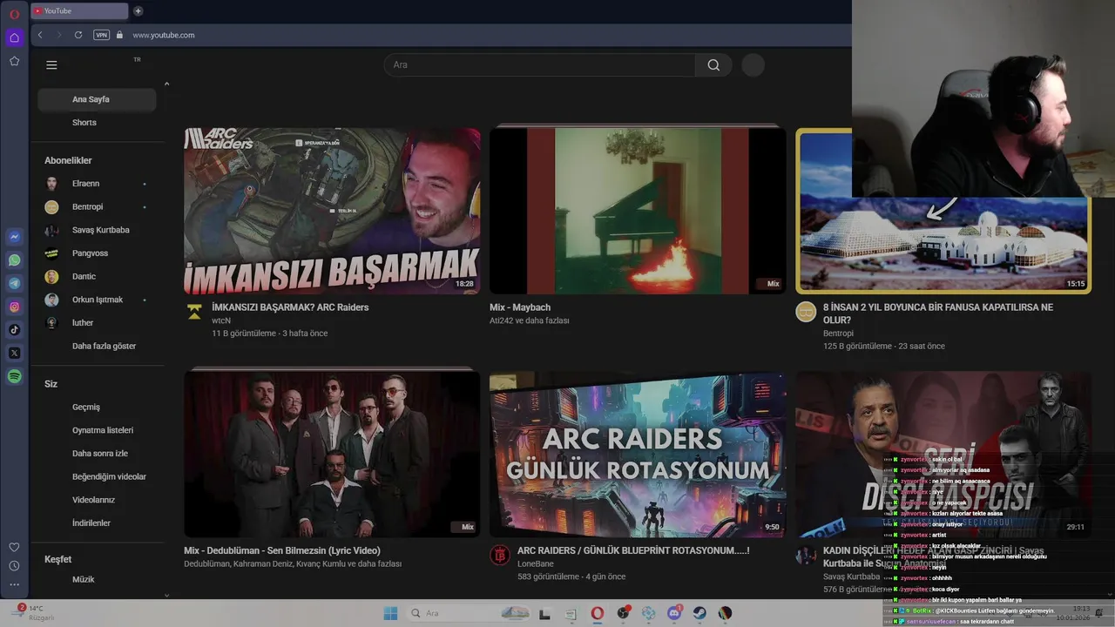
Task: Open Opera sidebar bookmarks star icon
Action: click(14, 61)
